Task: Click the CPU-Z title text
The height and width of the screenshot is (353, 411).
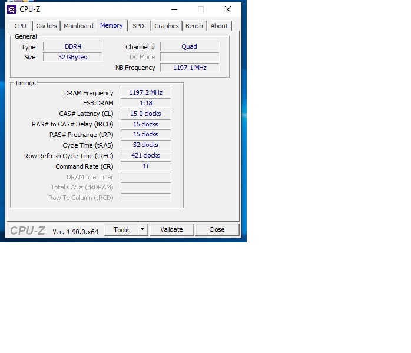Action: click(30, 9)
